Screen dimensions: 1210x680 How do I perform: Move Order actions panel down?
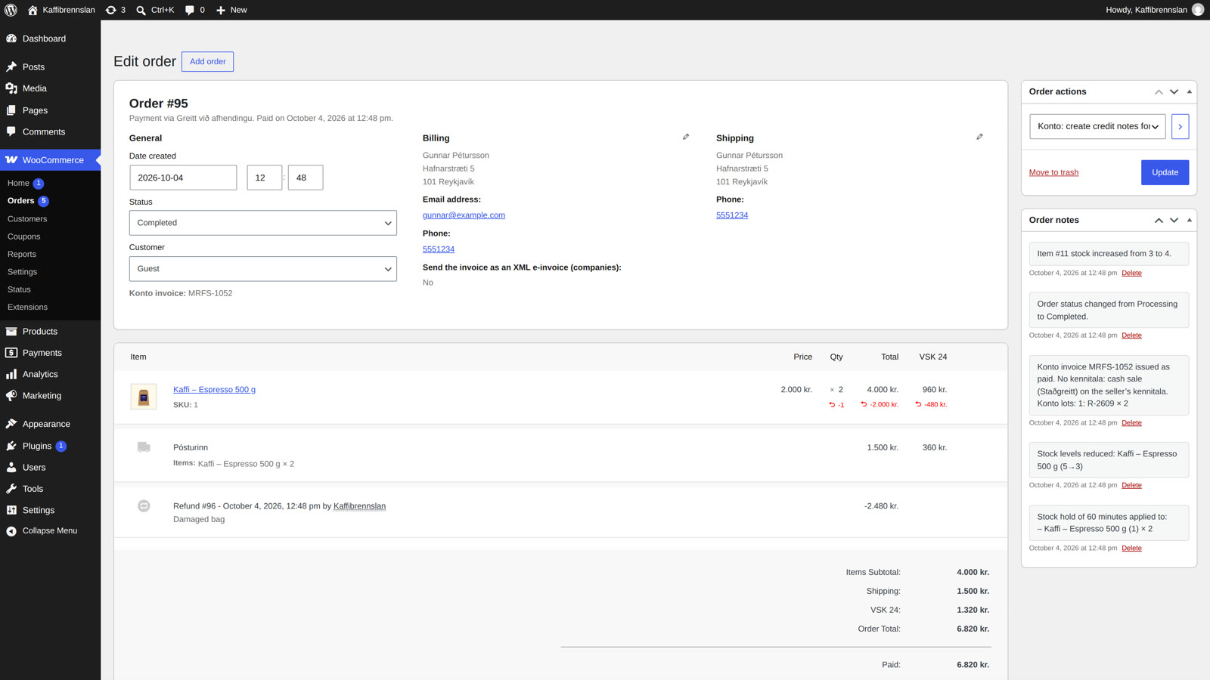click(x=1174, y=91)
